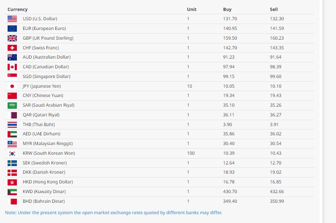336x223 pixels.
Task: Click the open market exchange rates note
Action: [x=114, y=212]
